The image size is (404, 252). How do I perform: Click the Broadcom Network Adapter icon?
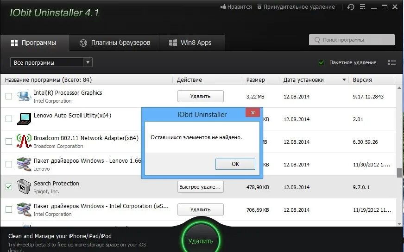click(x=24, y=141)
